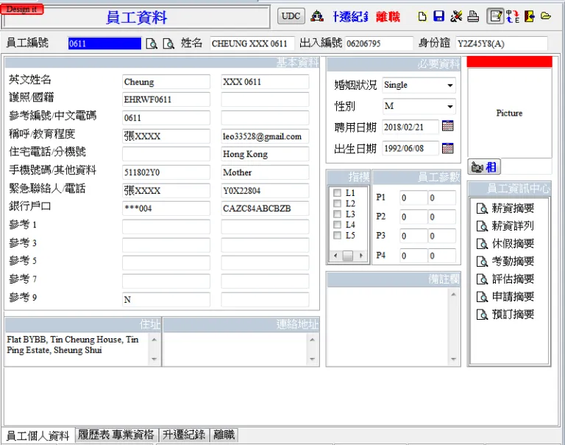Open calendar picker for 聘用日期
The height and width of the screenshot is (445, 565).
click(447, 127)
